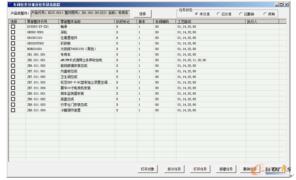Viewport: 296px width, 180px height.
Task: Select the checkbox for JB8.011.004 冷暖调节装置
Action: pyautogui.click(x=13, y=110)
